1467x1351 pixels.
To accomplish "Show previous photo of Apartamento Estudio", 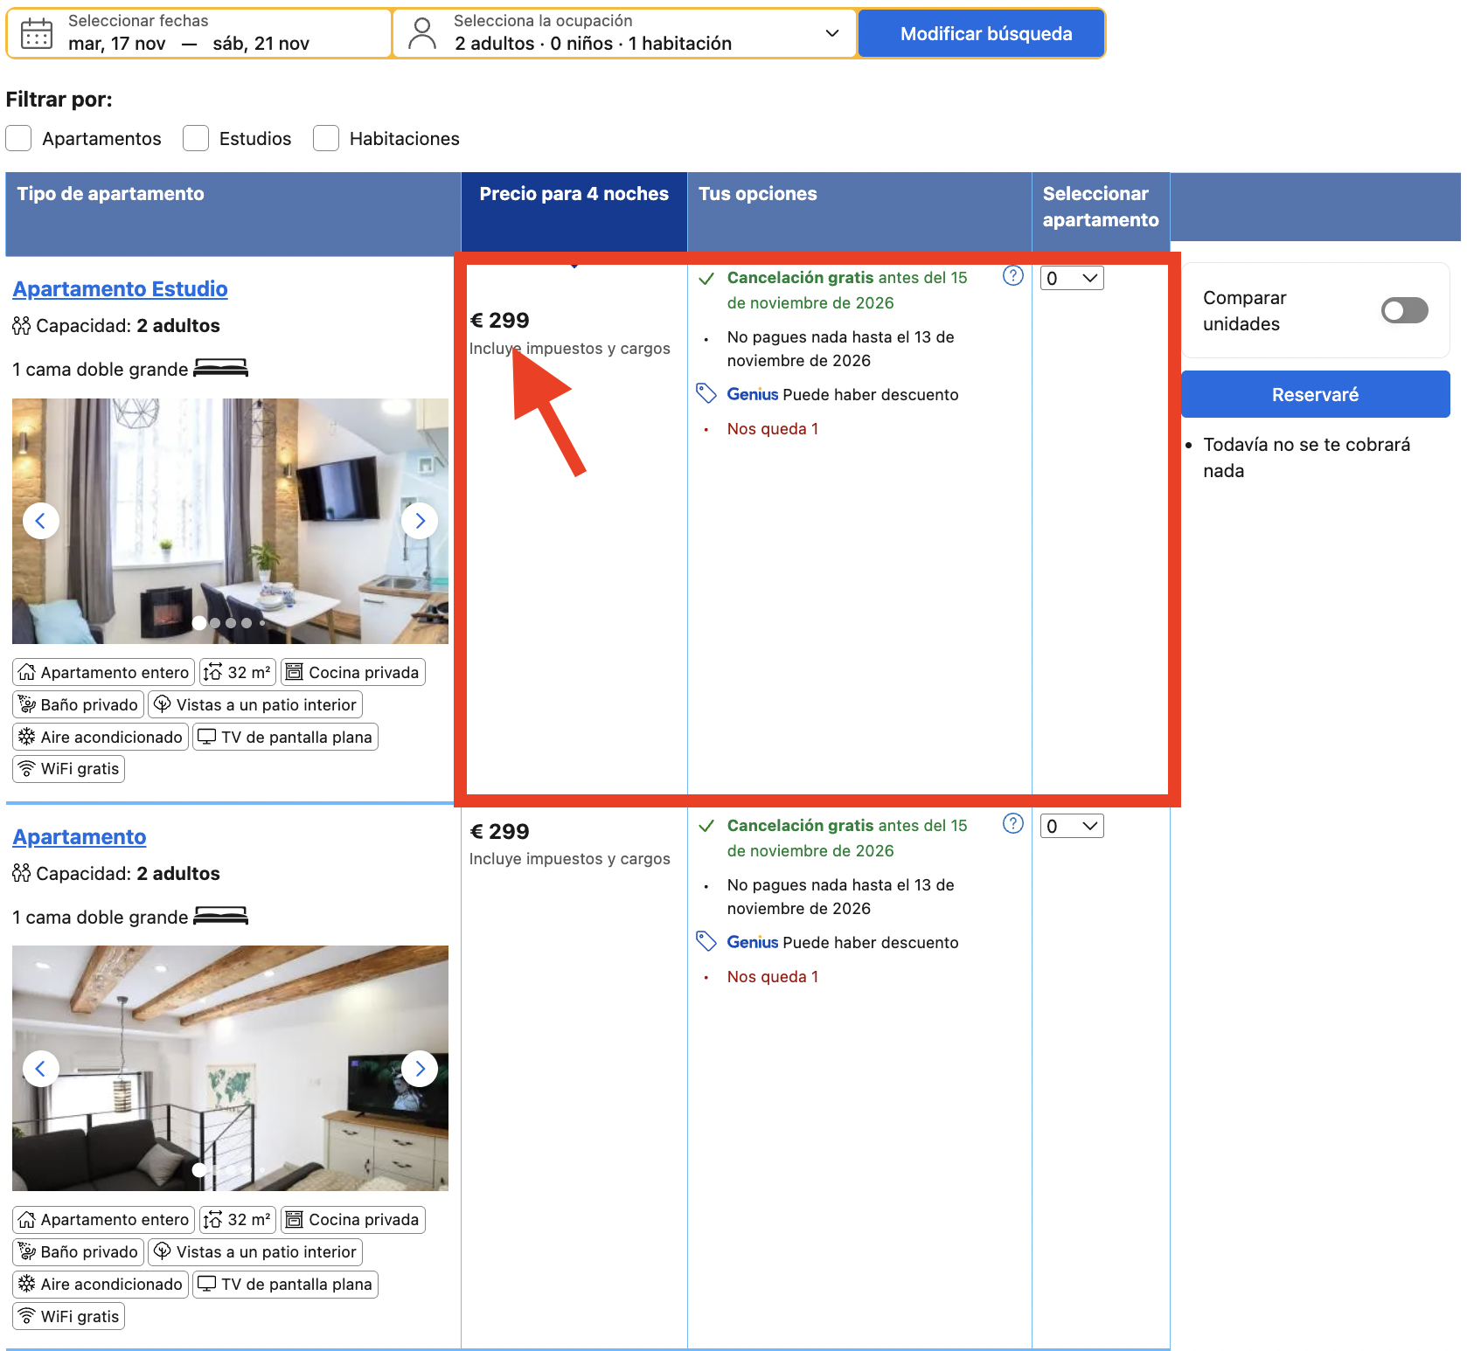I will coord(40,521).
